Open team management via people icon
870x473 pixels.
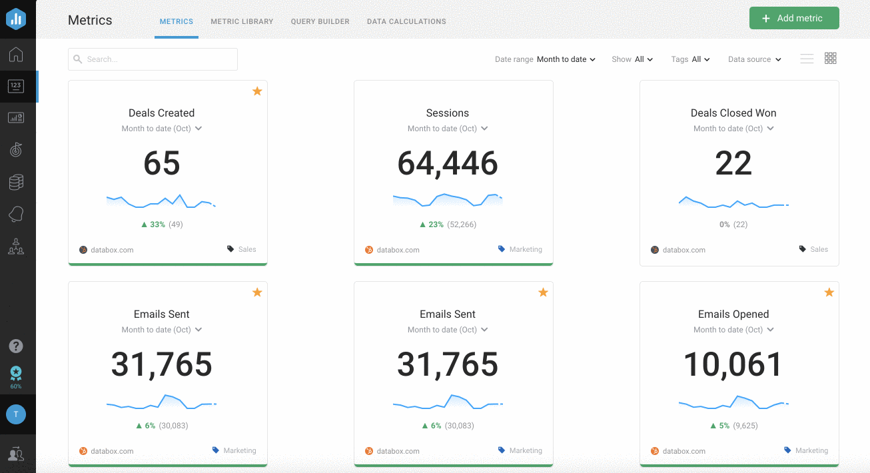(16, 247)
